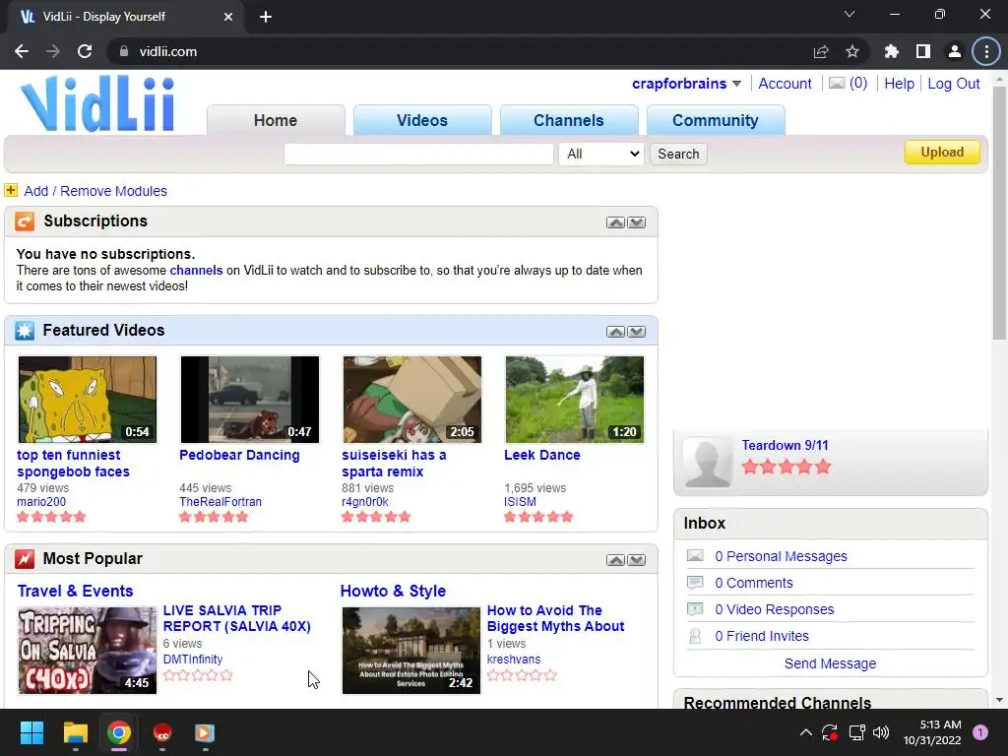
Task: Move Featured Videos module down
Action: 637,332
